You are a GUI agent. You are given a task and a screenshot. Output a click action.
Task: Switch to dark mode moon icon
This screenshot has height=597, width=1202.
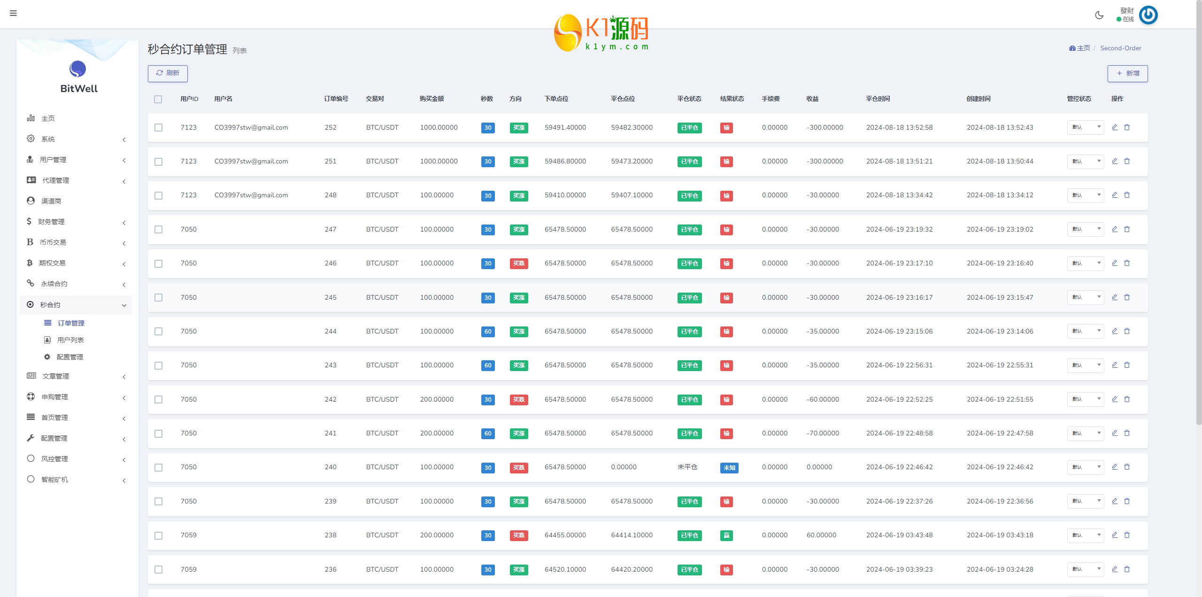(x=1099, y=15)
